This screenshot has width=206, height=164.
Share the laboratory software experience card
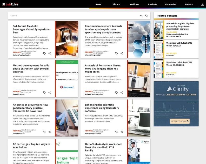point(122,132)
